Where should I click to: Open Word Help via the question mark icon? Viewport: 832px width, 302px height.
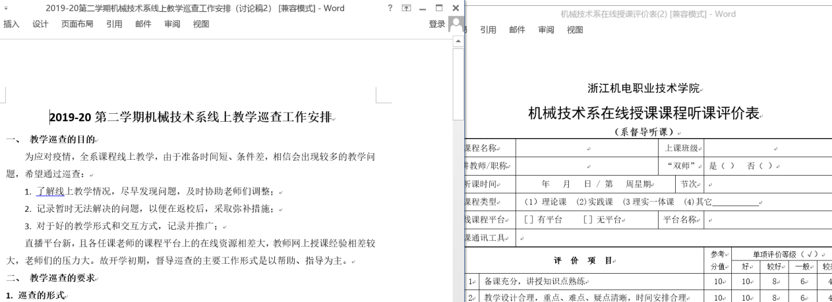[390, 9]
